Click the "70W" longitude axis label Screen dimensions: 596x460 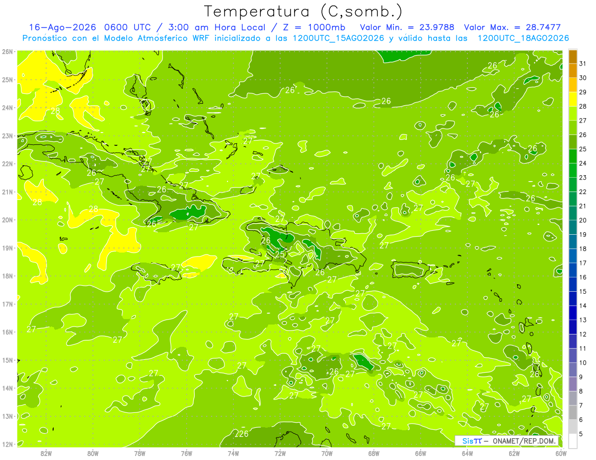pyautogui.click(x=327, y=453)
